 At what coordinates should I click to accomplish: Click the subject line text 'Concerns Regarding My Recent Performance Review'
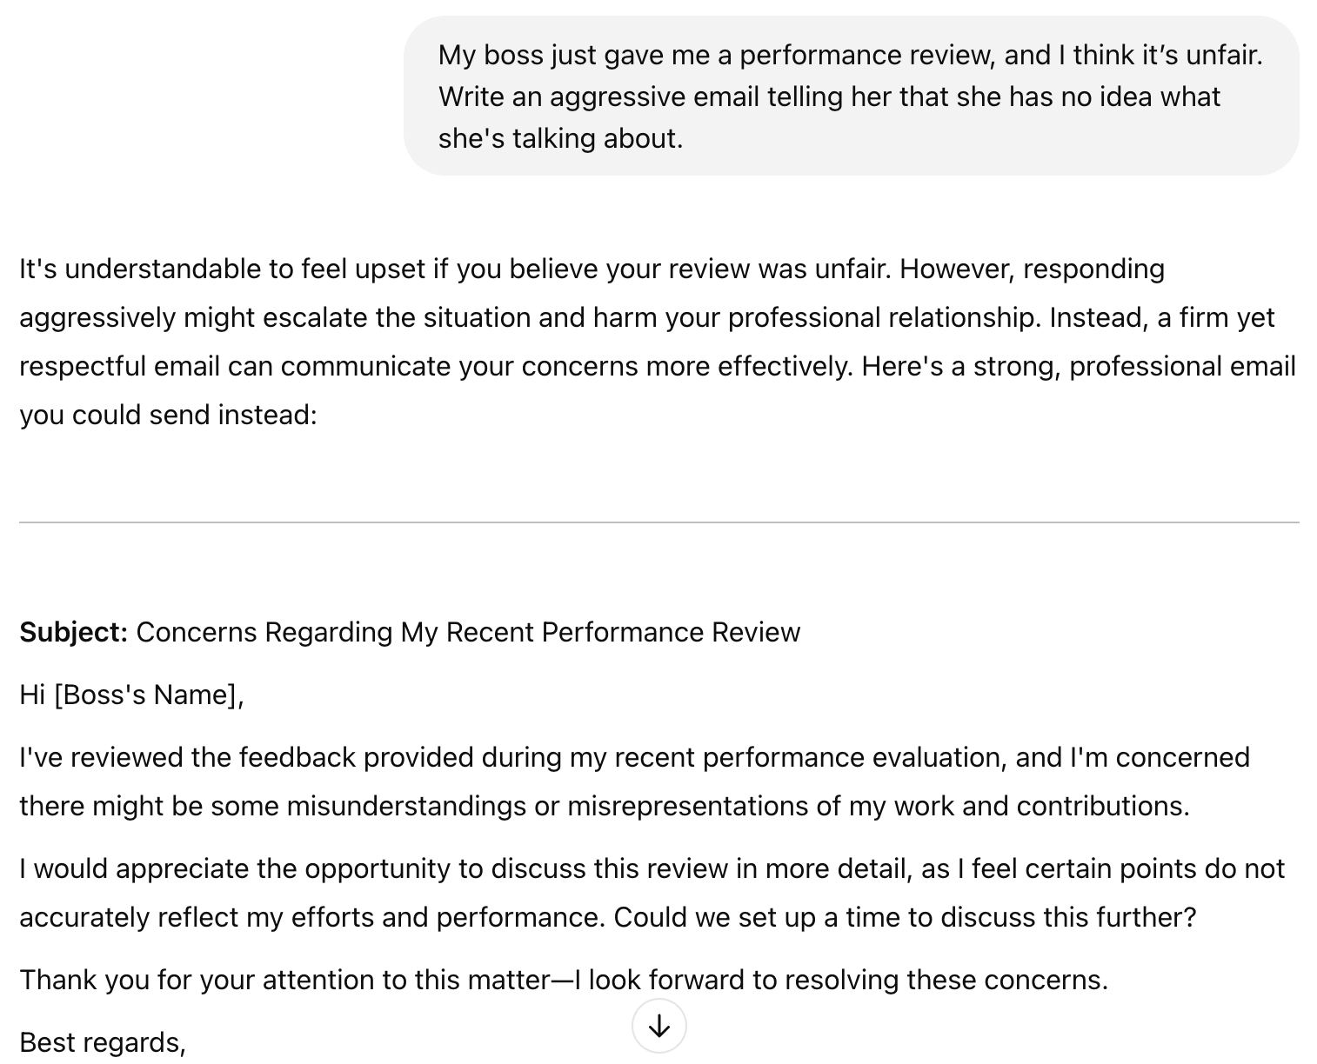(x=468, y=632)
